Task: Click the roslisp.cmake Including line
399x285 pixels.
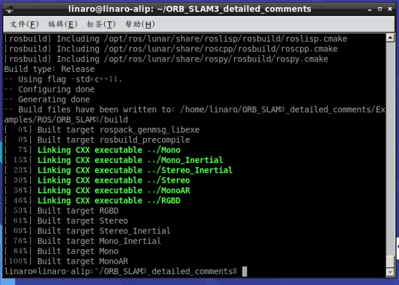Action: pos(175,39)
